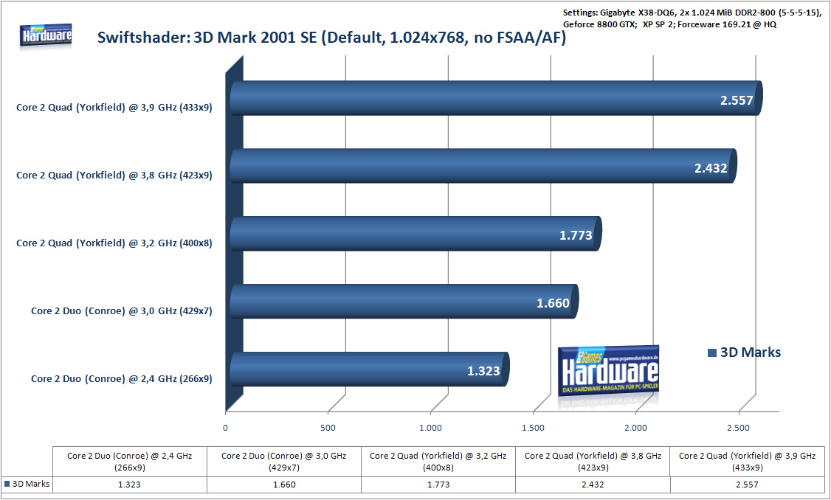Select axis label 'Core 2 Quad (Yorkfield) @ 3,9 GHz (433x9)' left of bars
This screenshot has width=831, height=500.
pyautogui.click(x=114, y=108)
